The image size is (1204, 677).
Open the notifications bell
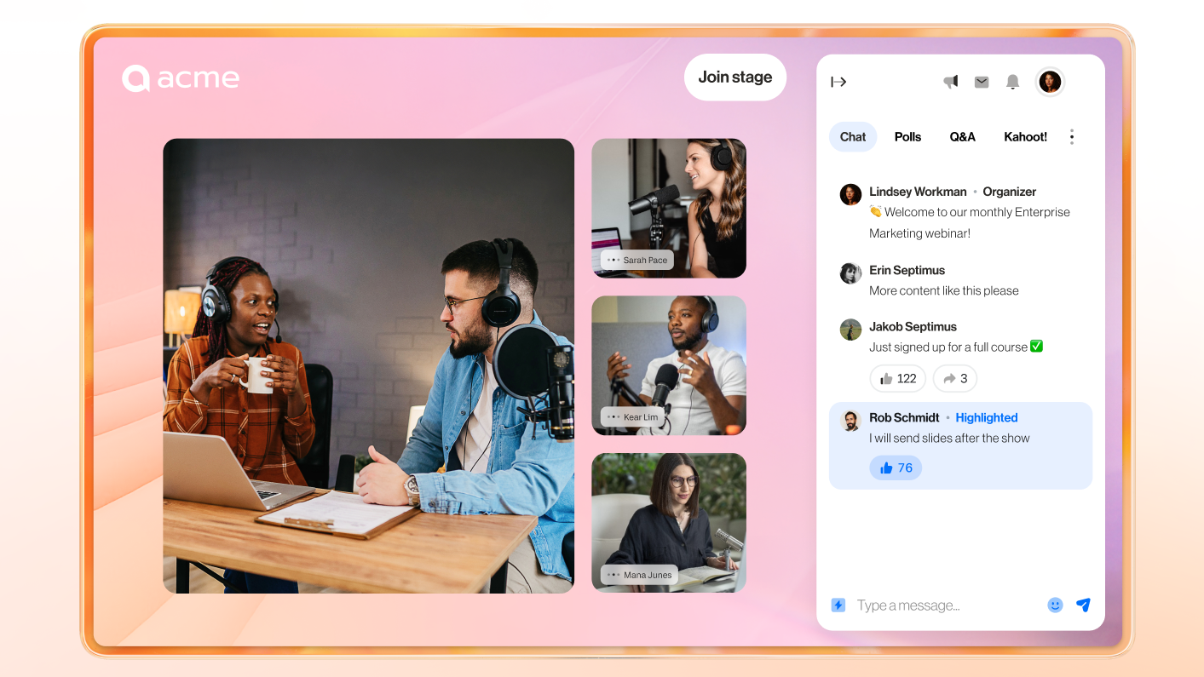tap(1012, 82)
